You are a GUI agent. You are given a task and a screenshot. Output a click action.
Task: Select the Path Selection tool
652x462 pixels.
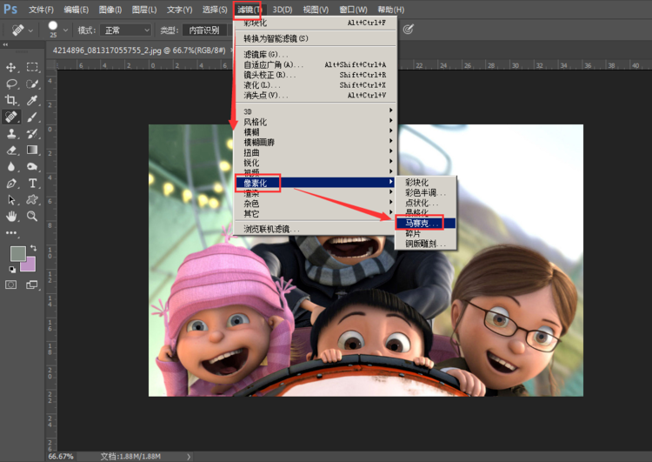(x=11, y=200)
